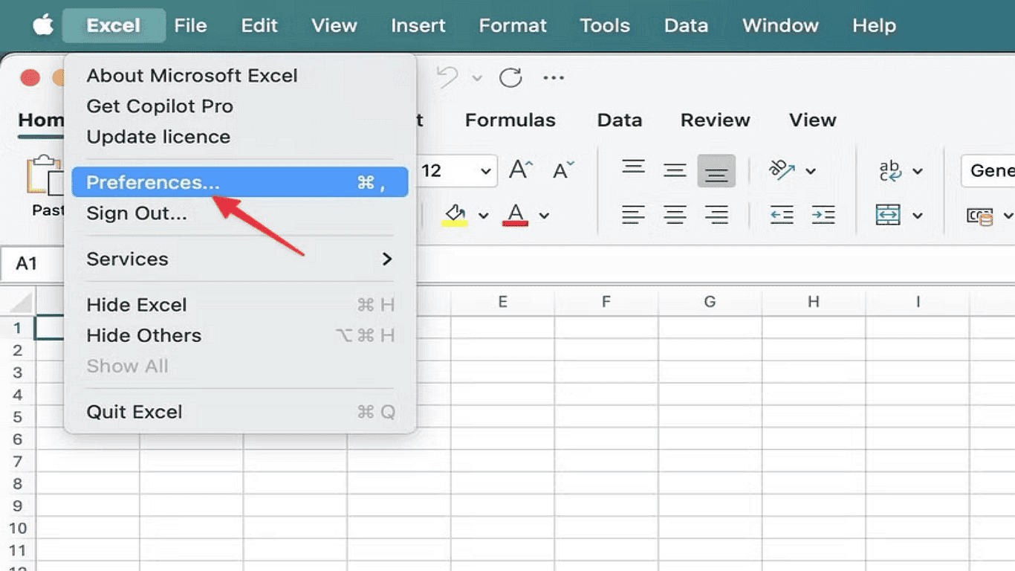
Task: Open the File menu
Action: [x=190, y=25]
